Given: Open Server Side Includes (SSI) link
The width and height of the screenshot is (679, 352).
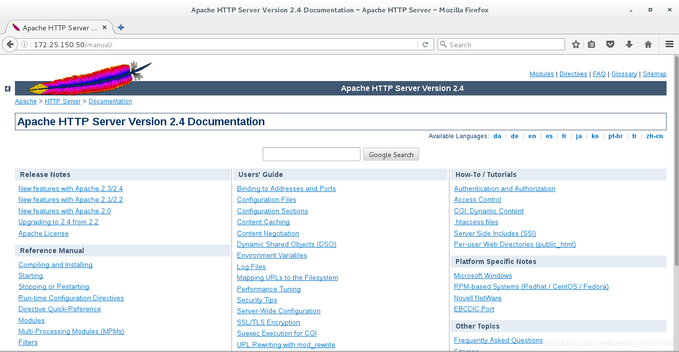Looking at the screenshot, I should pyautogui.click(x=495, y=233).
